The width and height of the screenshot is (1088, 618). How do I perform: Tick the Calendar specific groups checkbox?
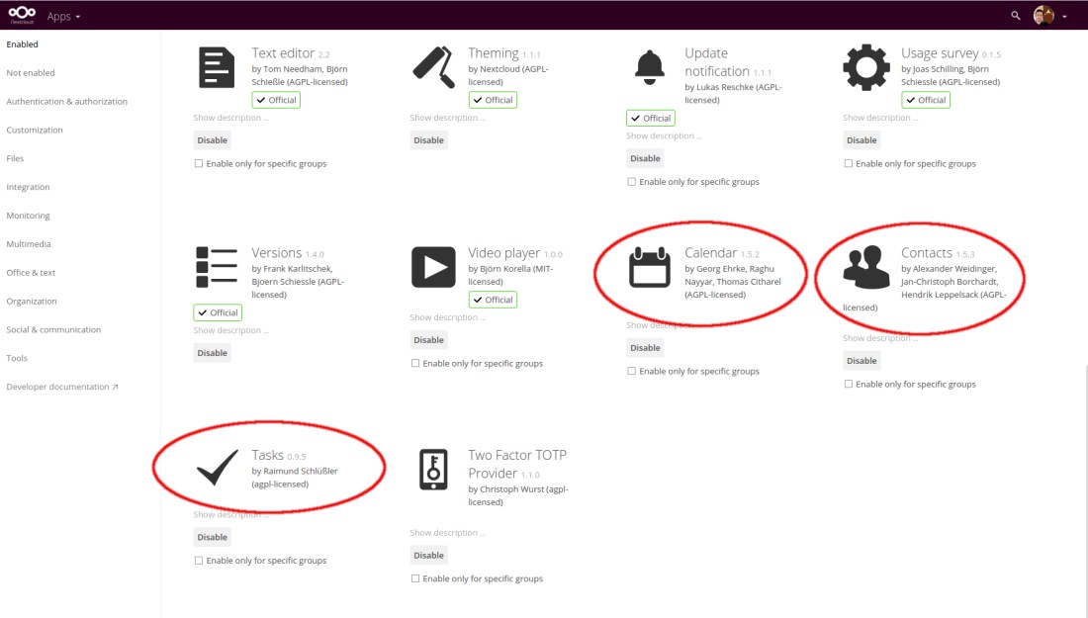(632, 372)
